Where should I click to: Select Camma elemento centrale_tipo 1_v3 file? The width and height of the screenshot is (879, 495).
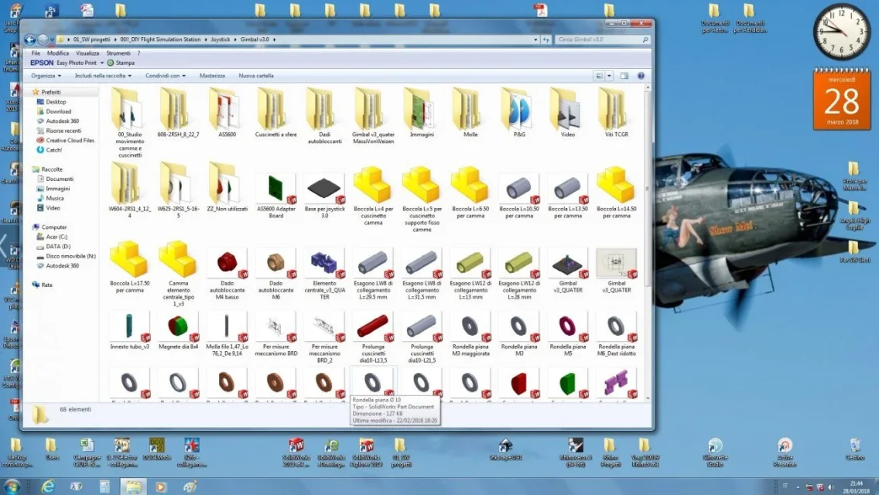[178, 274]
